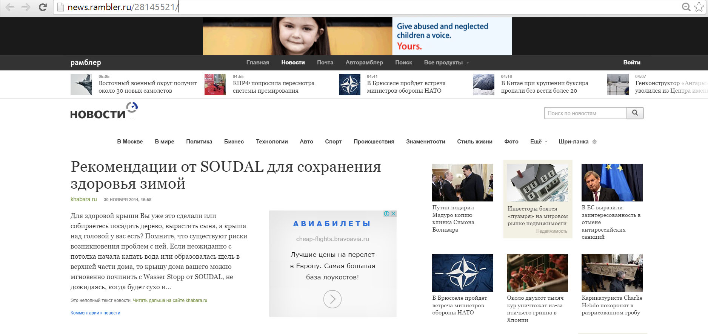Expand the Все продукты dropdown
This screenshot has width=708, height=334.
tap(446, 63)
